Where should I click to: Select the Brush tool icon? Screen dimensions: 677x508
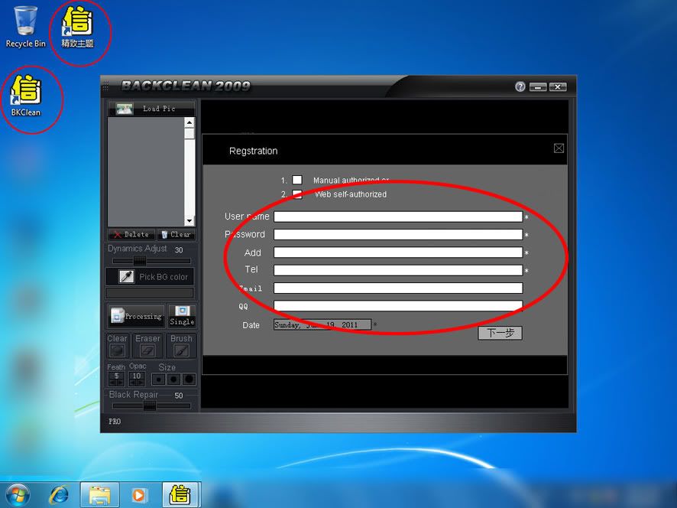pos(181,350)
